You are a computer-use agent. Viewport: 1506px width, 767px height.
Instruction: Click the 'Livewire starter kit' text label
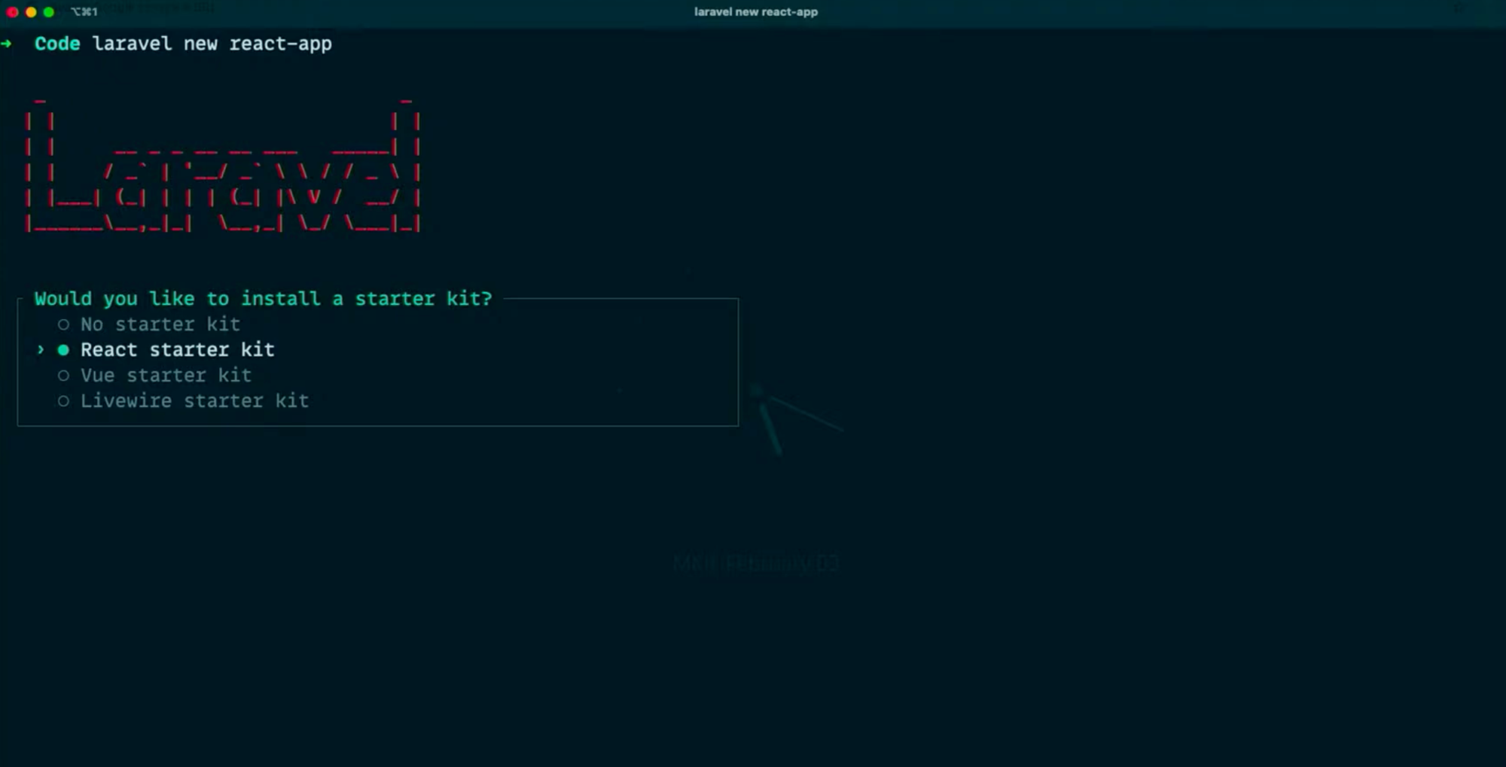194,401
